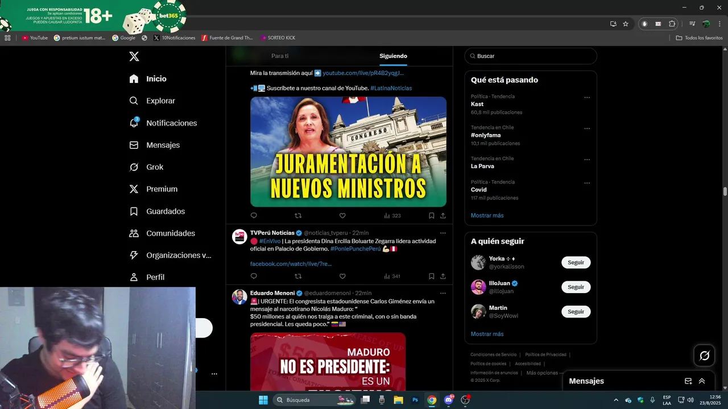Image resolution: width=728 pixels, height=409 pixels.
Task: Open TVPerú Noticias post options menu
Action: [x=443, y=233]
